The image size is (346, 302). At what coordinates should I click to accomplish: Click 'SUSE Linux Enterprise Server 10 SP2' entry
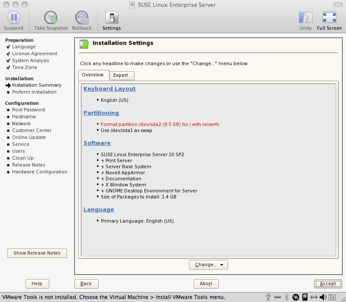[x=142, y=154]
